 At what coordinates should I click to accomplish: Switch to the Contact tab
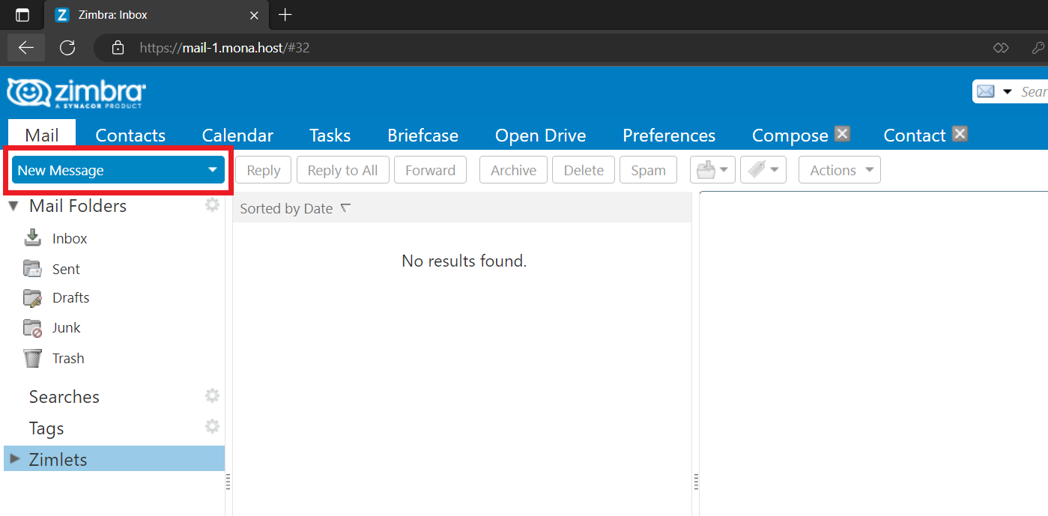pyautogui.click(x=915, y=136)
